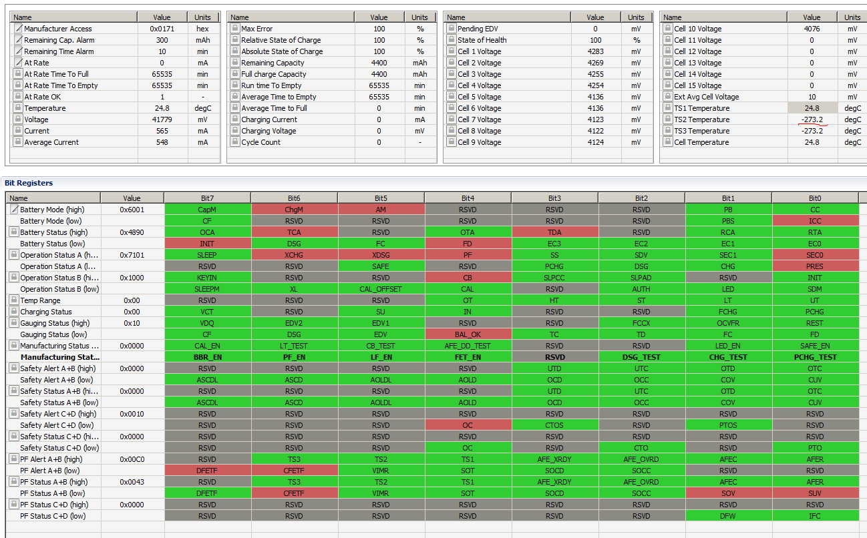Click the lock icon next to Temperature
Image resolution: width=867 pixels, height=538 pixels.
(19, 108)
